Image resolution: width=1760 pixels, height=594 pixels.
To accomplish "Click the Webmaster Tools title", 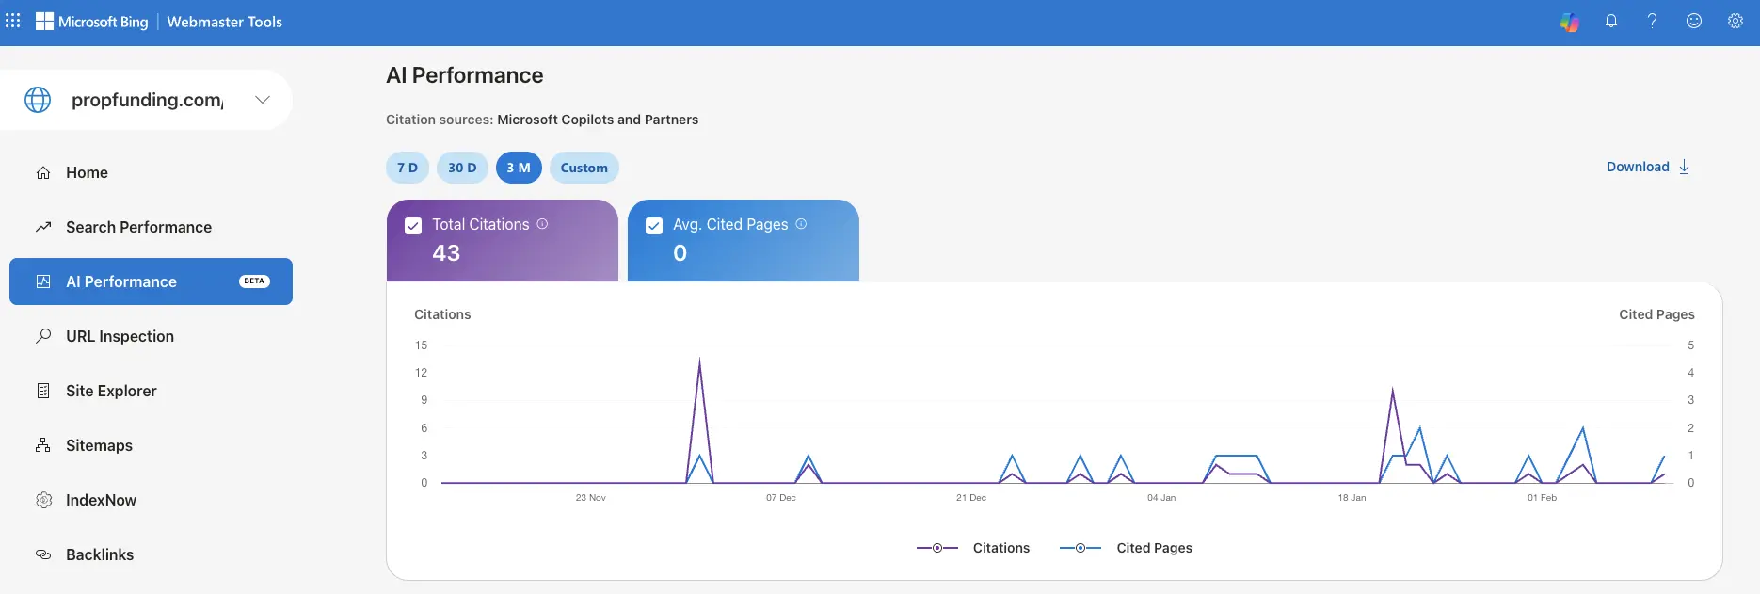I will (x=224, y=22).
